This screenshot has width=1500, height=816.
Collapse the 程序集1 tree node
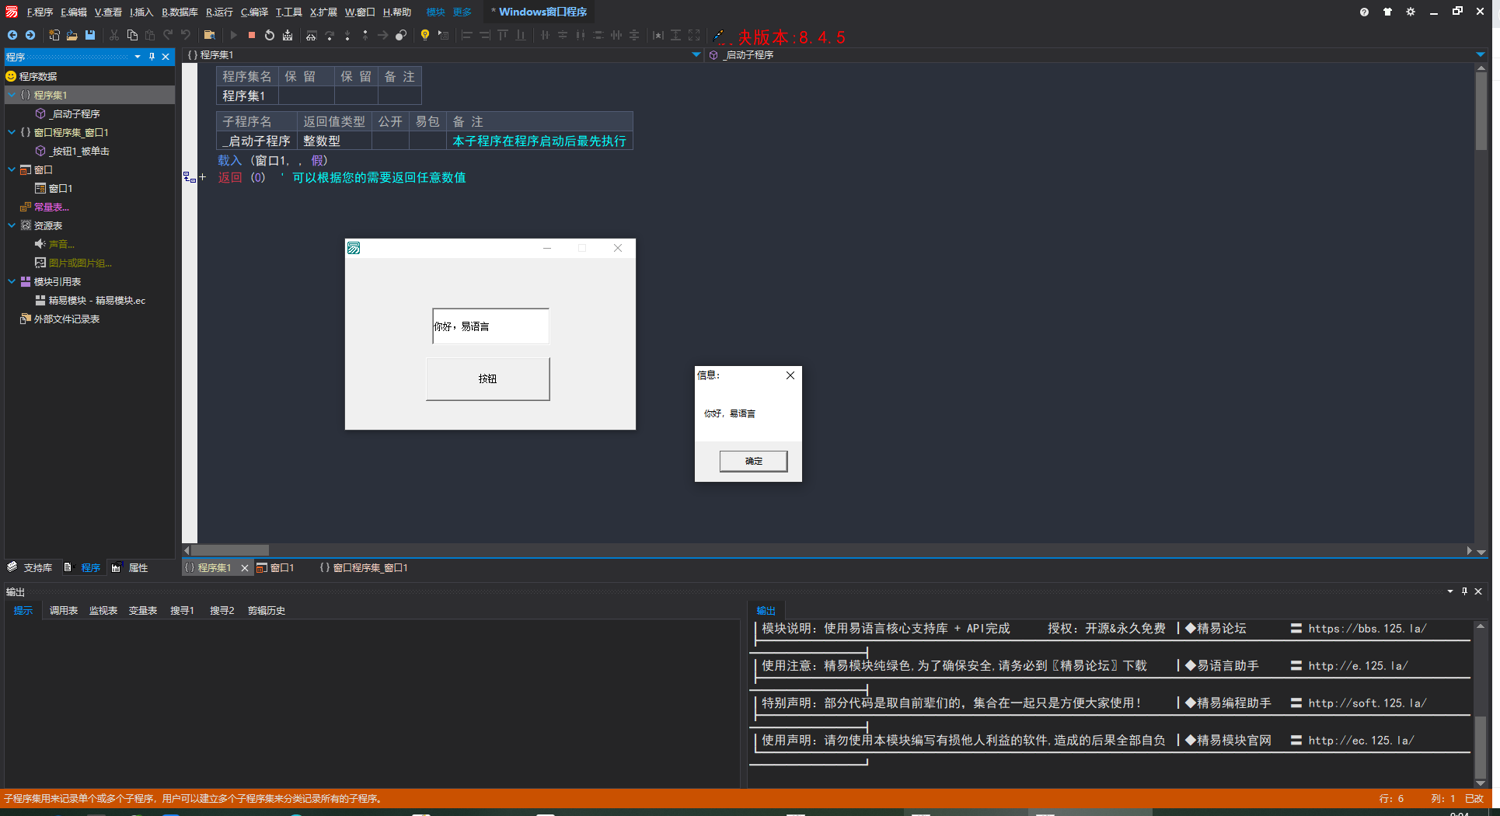[12, 95]
